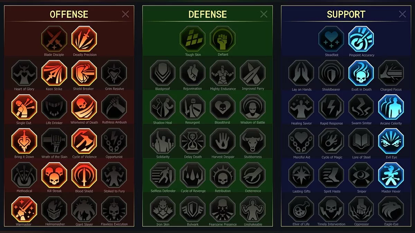Select the Exalt in Death mastery
Screen dimensions: 415x233
pos(361,73)
